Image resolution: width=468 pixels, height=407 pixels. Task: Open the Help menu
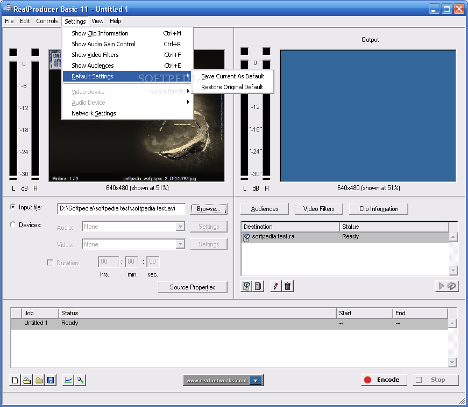(x=115, y=21)
